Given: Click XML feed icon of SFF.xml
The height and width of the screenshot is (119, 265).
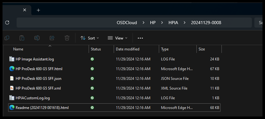Looking at the screenshot, I should coord(12,88).
